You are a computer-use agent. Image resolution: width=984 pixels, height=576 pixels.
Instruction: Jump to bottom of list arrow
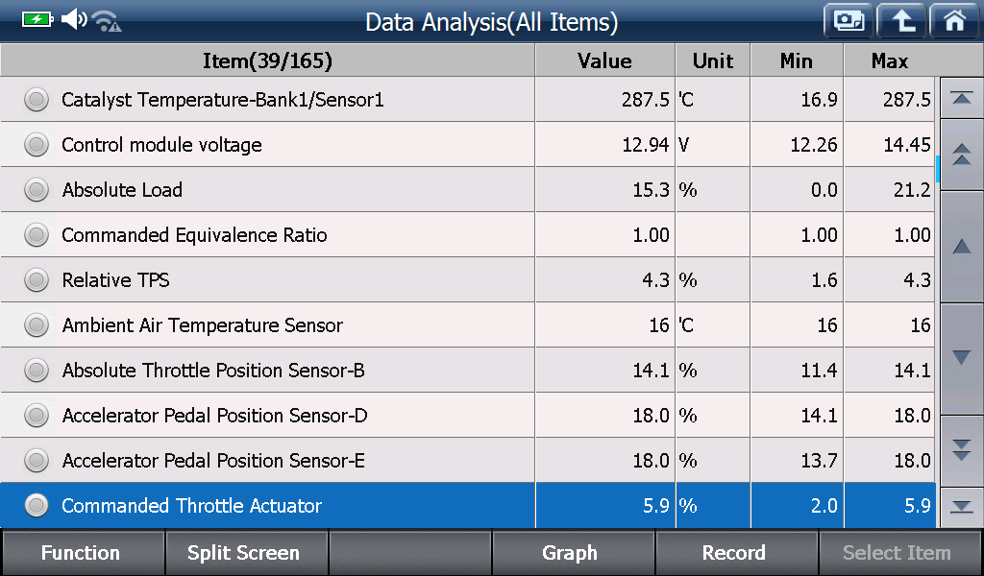coord(961,507)
